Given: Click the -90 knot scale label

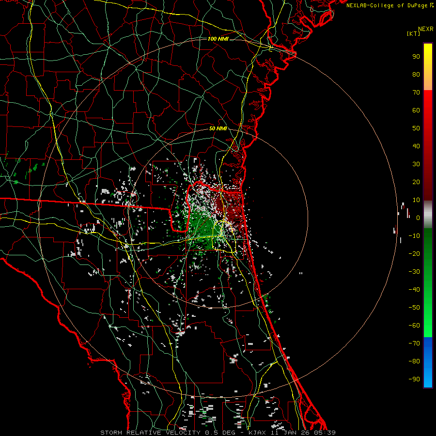Looking at the screenshot, I should pos(414,379).
